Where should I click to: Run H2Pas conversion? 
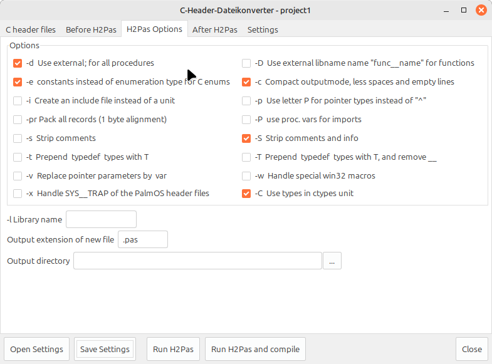click(x=173, y=349)
